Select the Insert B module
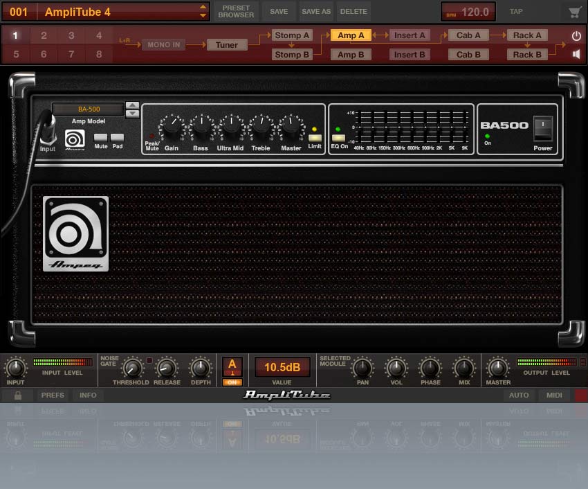 410,55
